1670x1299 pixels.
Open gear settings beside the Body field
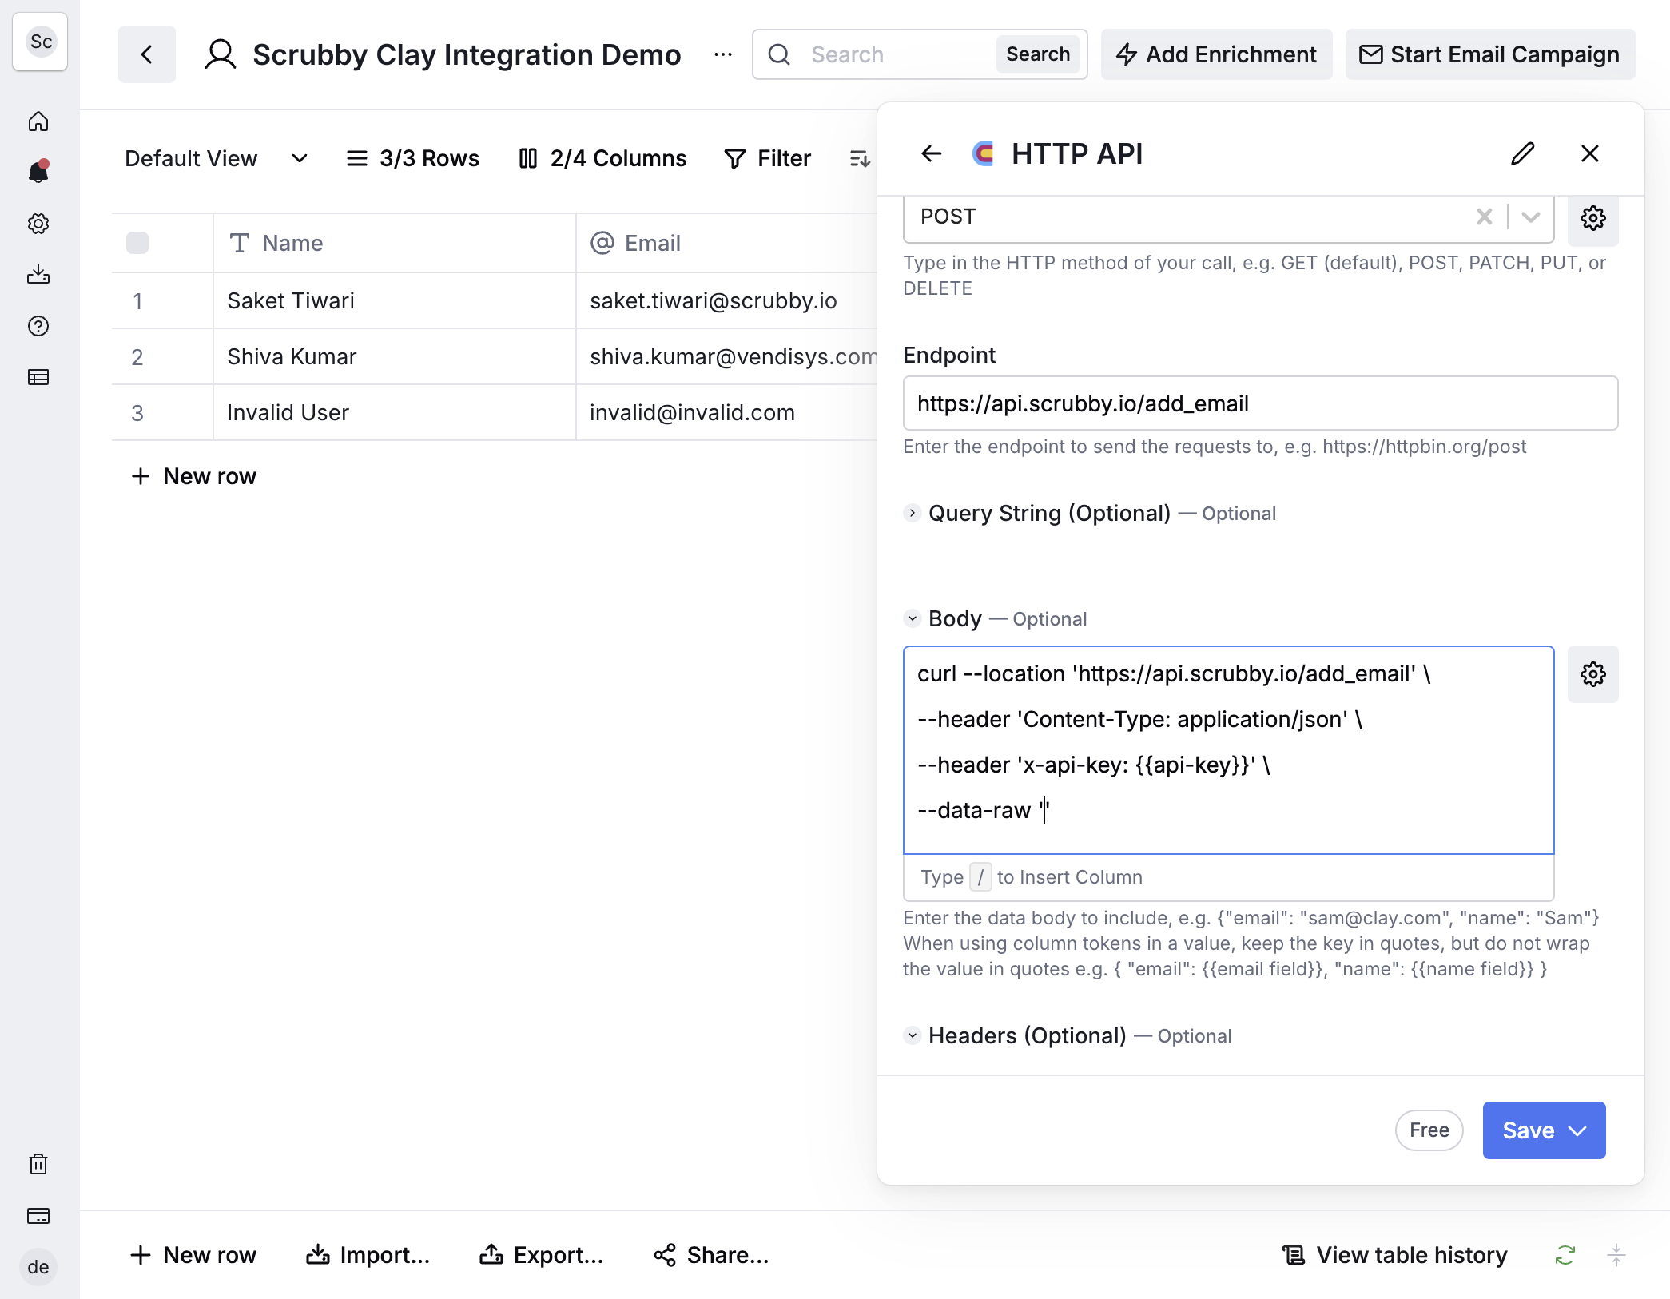coord(1592,674)
